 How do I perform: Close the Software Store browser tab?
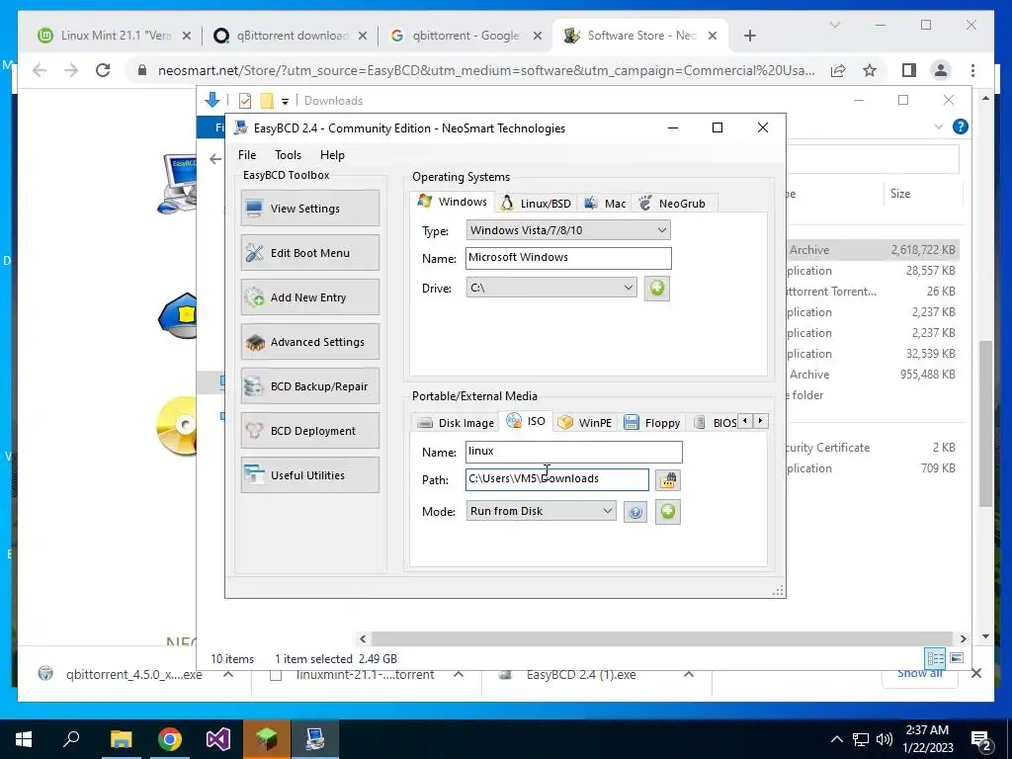pos(713,36)
